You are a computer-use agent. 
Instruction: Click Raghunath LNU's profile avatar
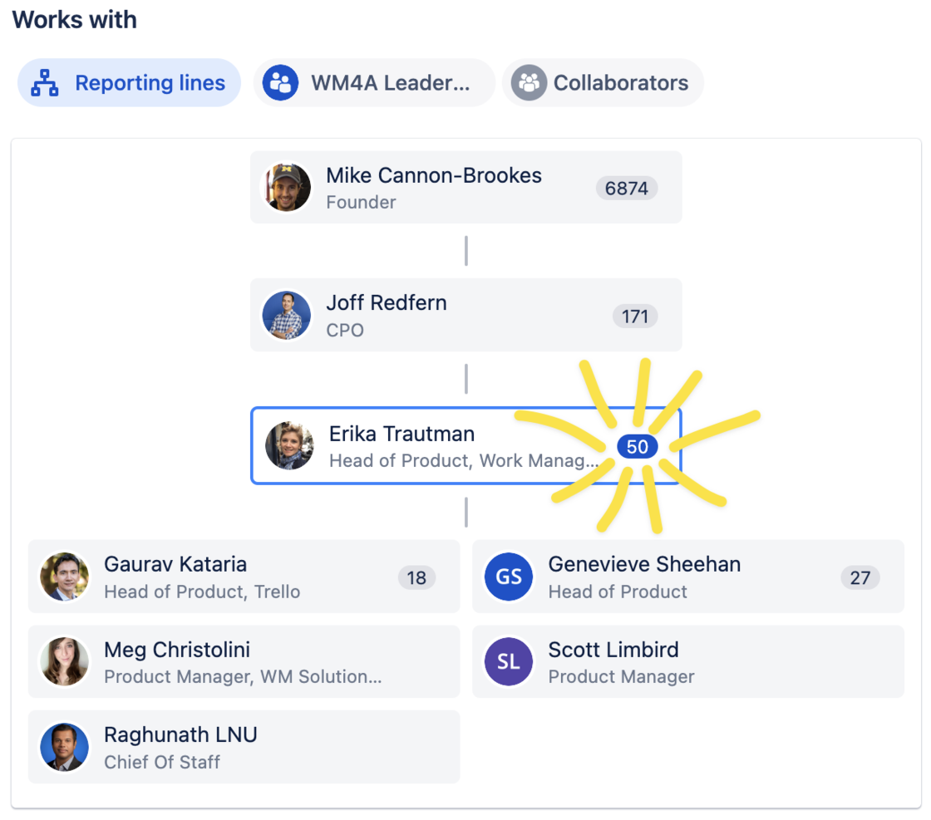click(65, 747)
